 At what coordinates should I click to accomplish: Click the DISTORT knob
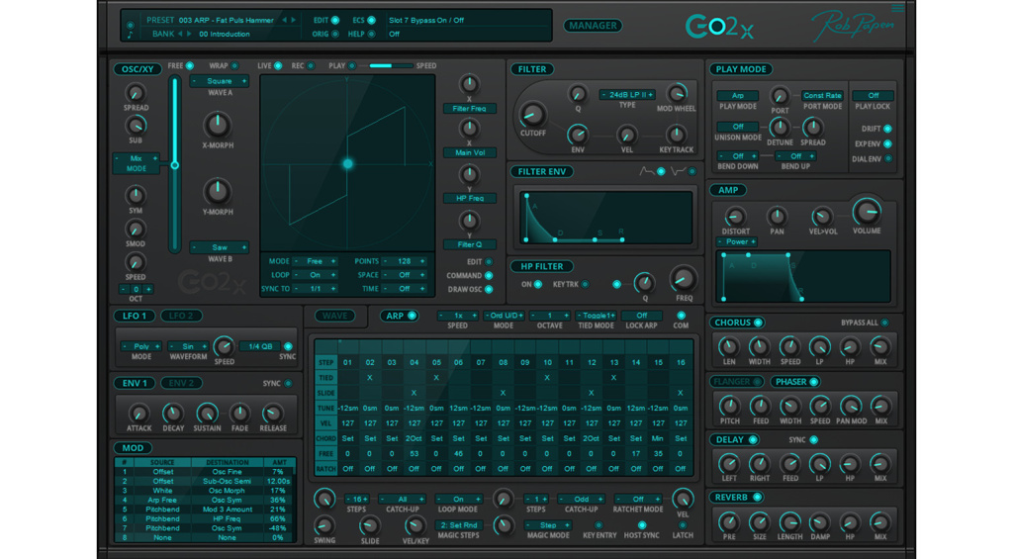[735, 217]
